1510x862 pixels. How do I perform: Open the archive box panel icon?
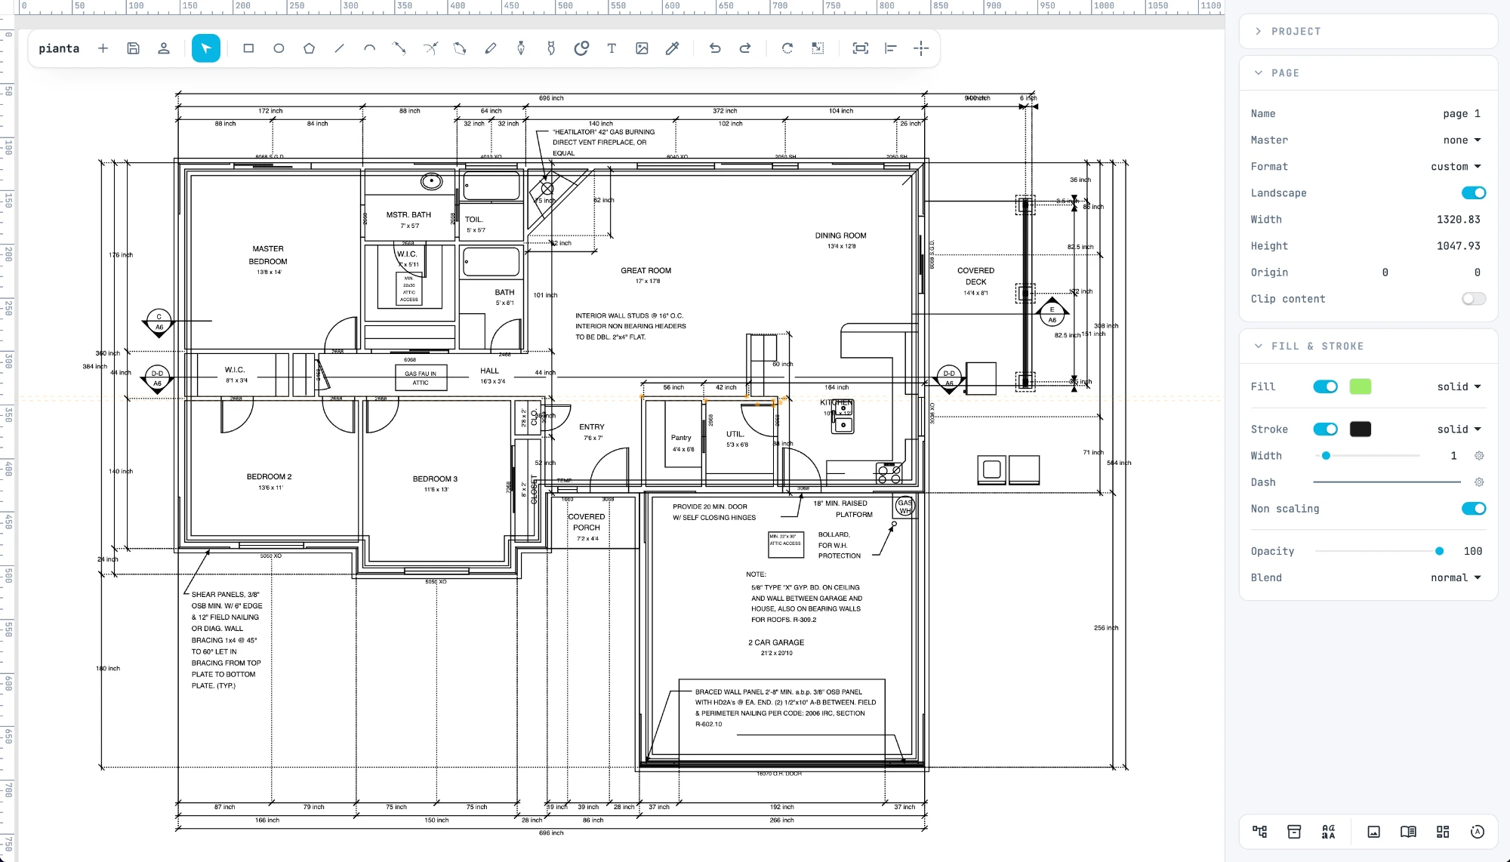coord(1294,832)
